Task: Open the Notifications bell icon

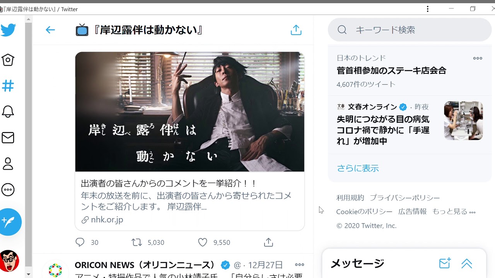Action: click(8, 112)
